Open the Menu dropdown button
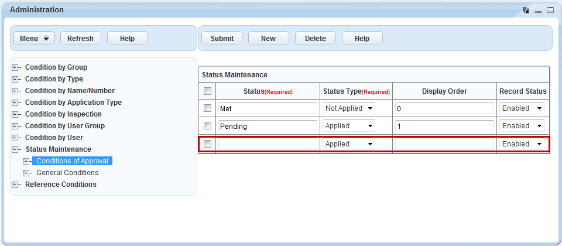The height and width of the screenshot is (246, 562). (x=34, y=38)
